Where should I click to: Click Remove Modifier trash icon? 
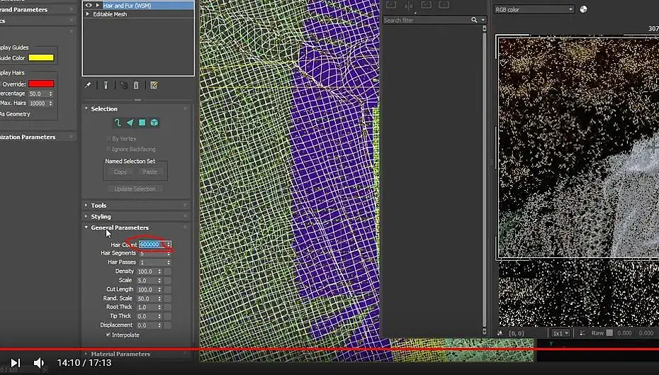pos(136,85)
